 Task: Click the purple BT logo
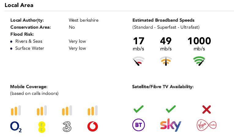click(138, 125)
